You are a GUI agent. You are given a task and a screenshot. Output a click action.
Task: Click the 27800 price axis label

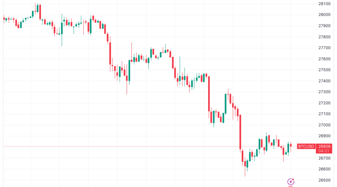point(325,37)
